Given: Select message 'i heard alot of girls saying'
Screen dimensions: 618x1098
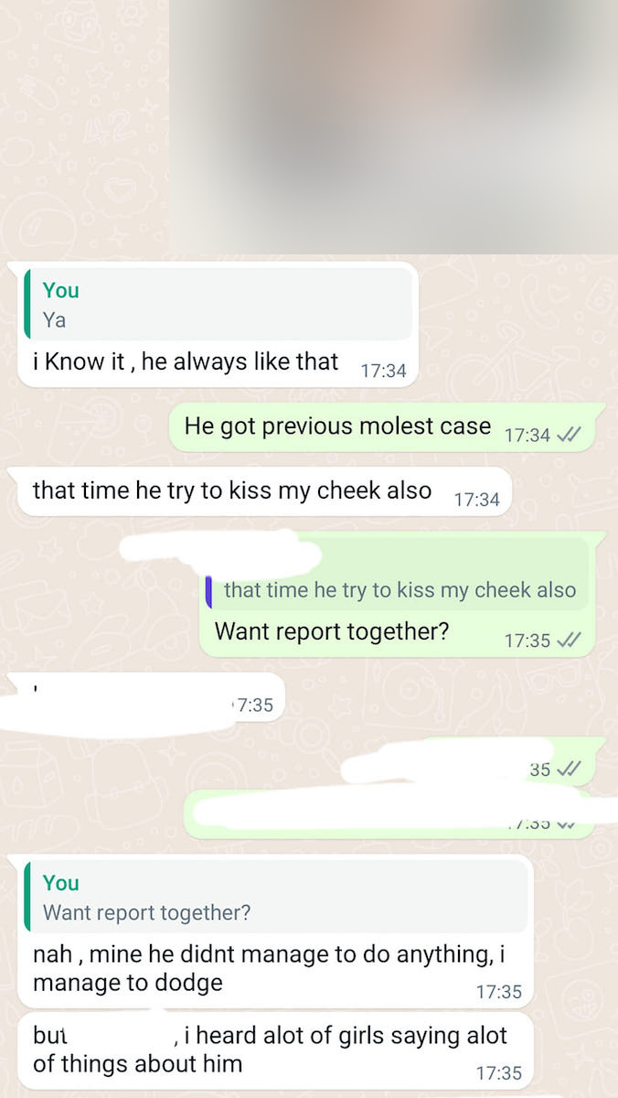Looking at the screenshot, I should click(270, 1050).
